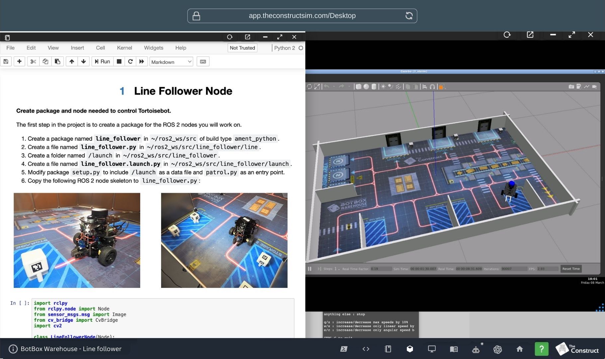Cut selected cells using the scissors icon

click(33, 61)
